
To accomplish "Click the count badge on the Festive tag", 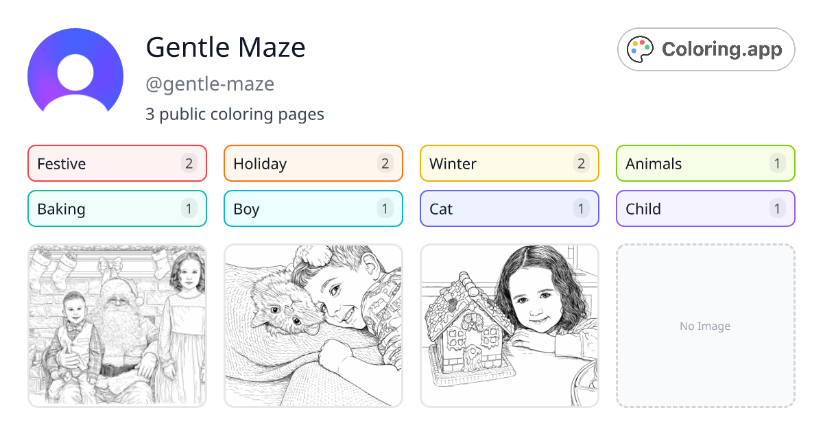I will (189, 163).
